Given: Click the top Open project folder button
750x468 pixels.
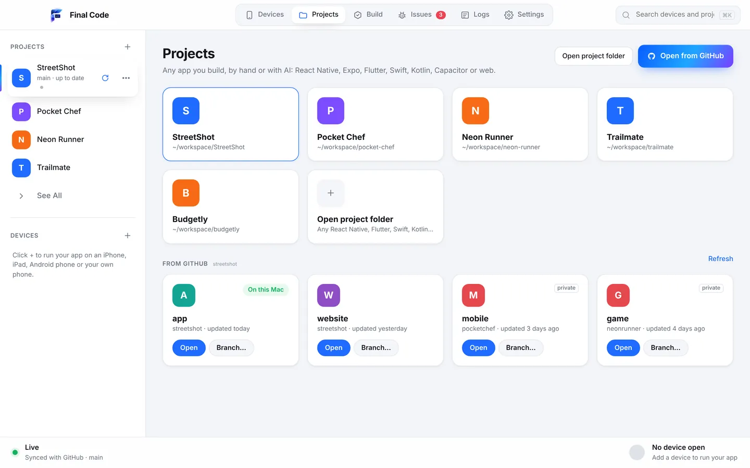Looking at the screenshot, I should pos(594,56).
